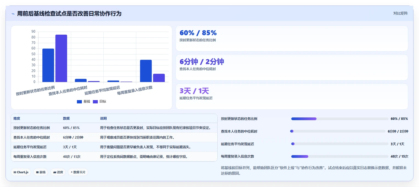Click the table cell 3天 / 1天

click(70, 147)
